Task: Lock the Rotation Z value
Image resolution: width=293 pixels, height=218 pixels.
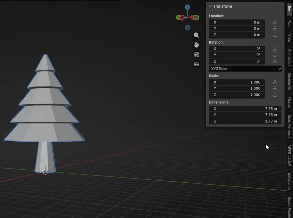Action: 275,61
